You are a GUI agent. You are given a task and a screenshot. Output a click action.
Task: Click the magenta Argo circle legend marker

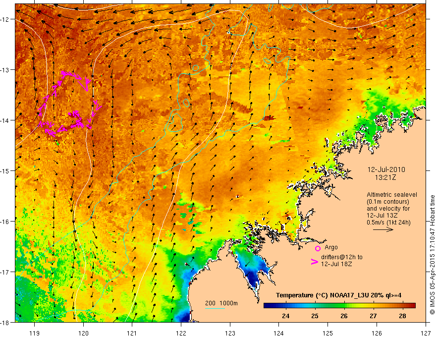pos(318,248)
